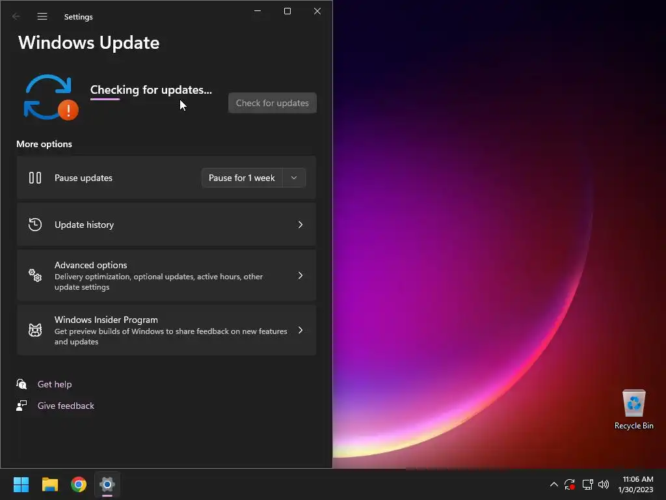Screen dimensions: 666x500
Task: Click the Get help headset icon
Action: [x=21, y=384]
